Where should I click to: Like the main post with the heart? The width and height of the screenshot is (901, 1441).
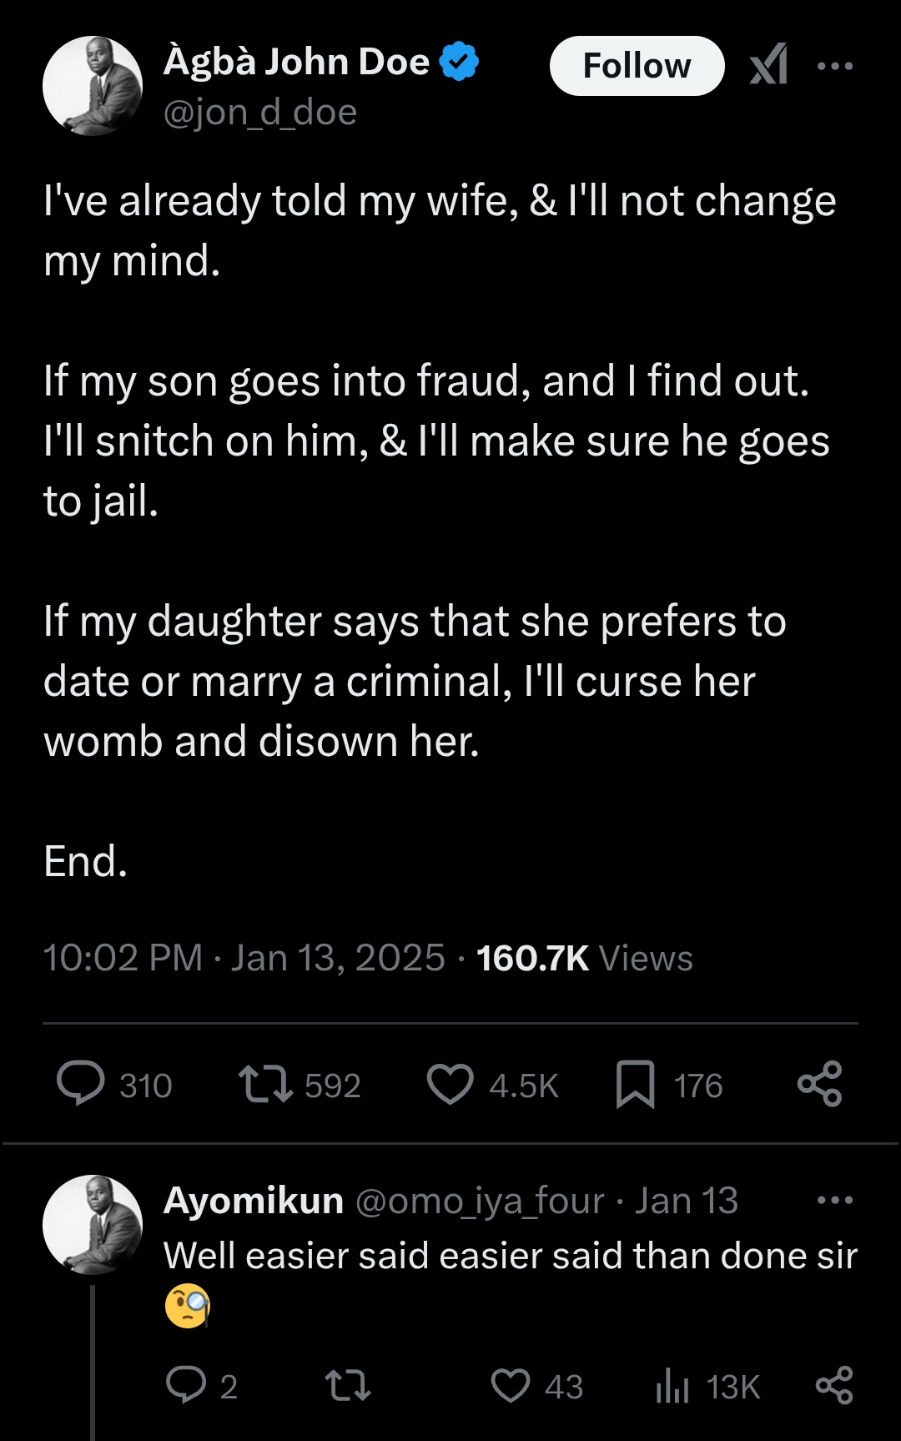pos(450,1084)
